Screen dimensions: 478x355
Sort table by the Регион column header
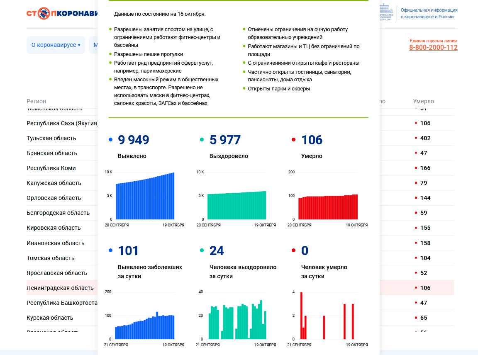click(x=37, y=101)
